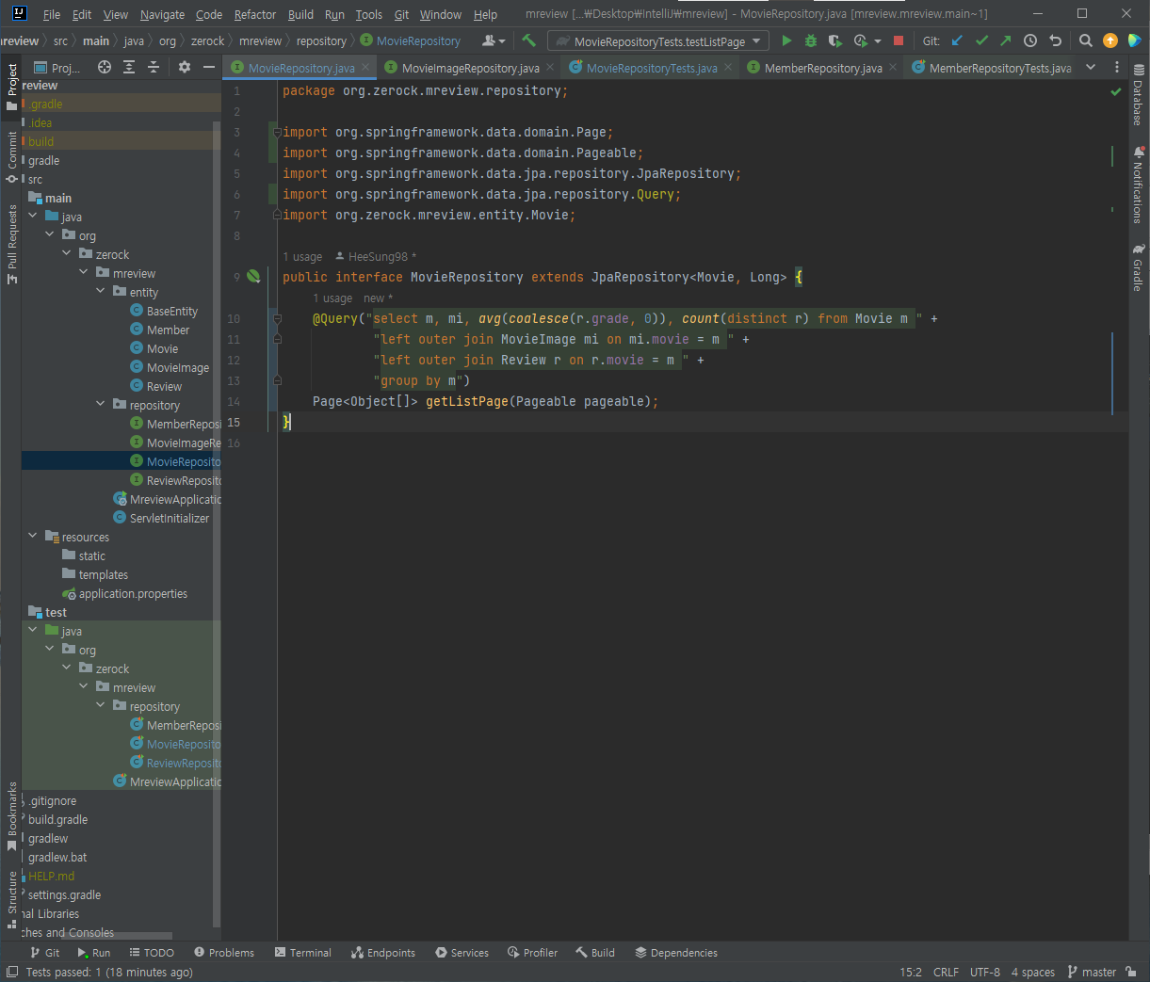Open the Problems tool window
Viewport: 1150px width, 982px height.
[224, 953]
